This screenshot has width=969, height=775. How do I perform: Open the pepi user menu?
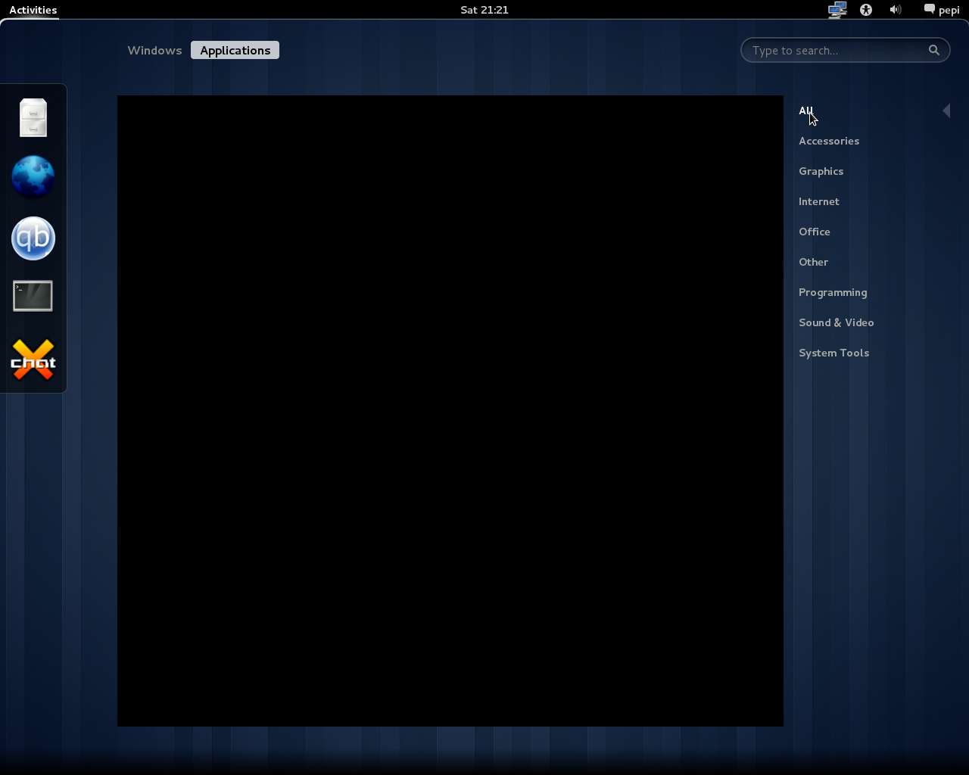(942, 10)
